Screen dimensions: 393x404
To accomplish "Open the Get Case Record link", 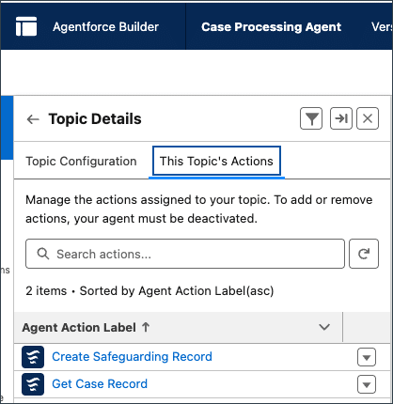I will 100,384.
